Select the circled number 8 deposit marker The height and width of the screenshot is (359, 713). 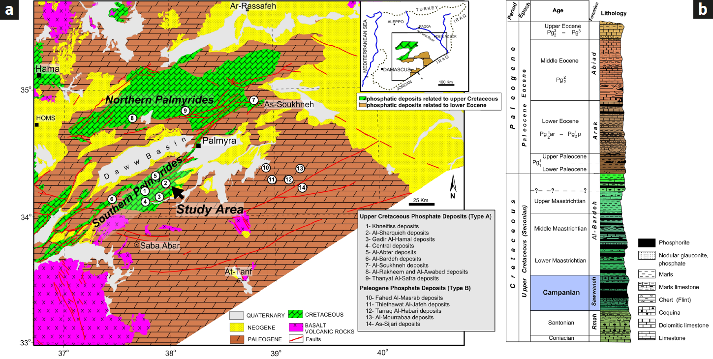[x=132, y=118]
